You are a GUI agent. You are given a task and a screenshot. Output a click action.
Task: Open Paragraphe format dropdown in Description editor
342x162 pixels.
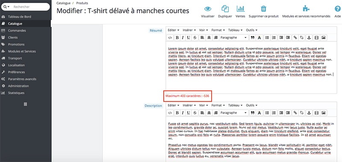[233, 113]
